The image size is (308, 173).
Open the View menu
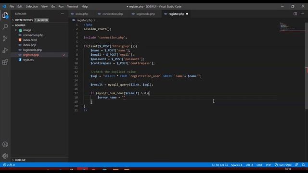point(44,6)
